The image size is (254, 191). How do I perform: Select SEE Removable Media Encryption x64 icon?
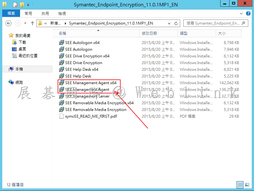(x=61, y=103)
